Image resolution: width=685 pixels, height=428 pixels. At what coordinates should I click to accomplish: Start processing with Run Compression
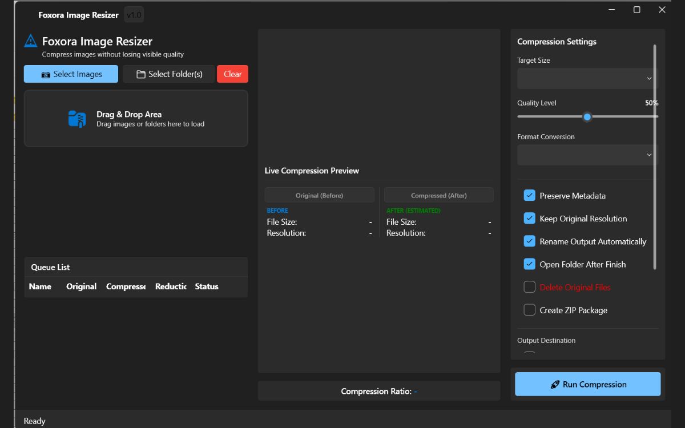(588, 384)
